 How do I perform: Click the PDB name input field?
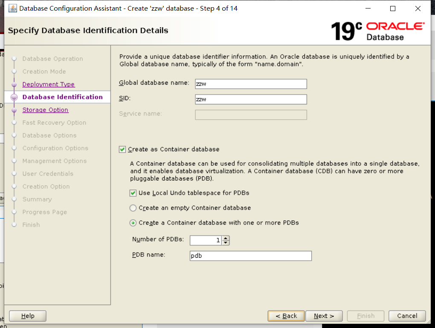coord(250,256)
